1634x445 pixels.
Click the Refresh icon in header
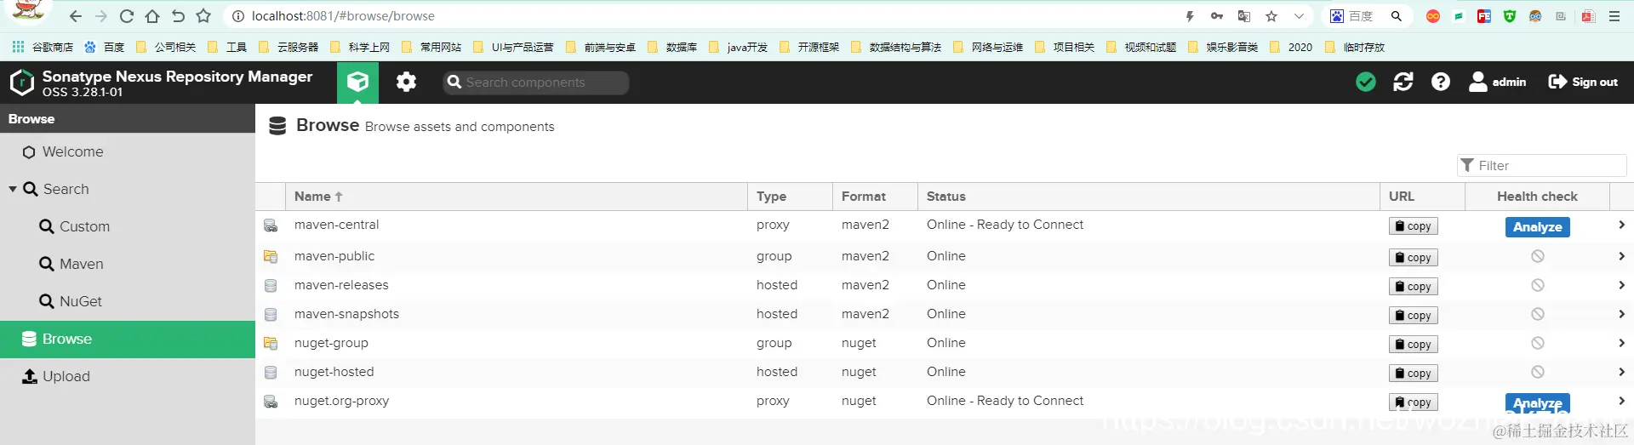(1403, 82)
